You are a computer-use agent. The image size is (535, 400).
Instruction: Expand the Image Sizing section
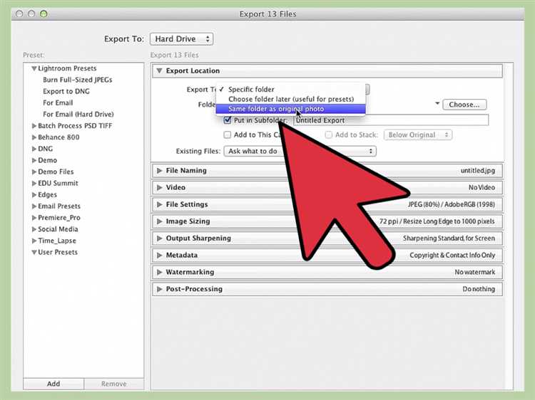coord(159,221)
